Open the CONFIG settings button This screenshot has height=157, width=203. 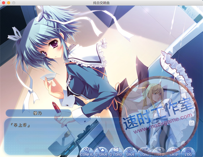click(87, 152)
